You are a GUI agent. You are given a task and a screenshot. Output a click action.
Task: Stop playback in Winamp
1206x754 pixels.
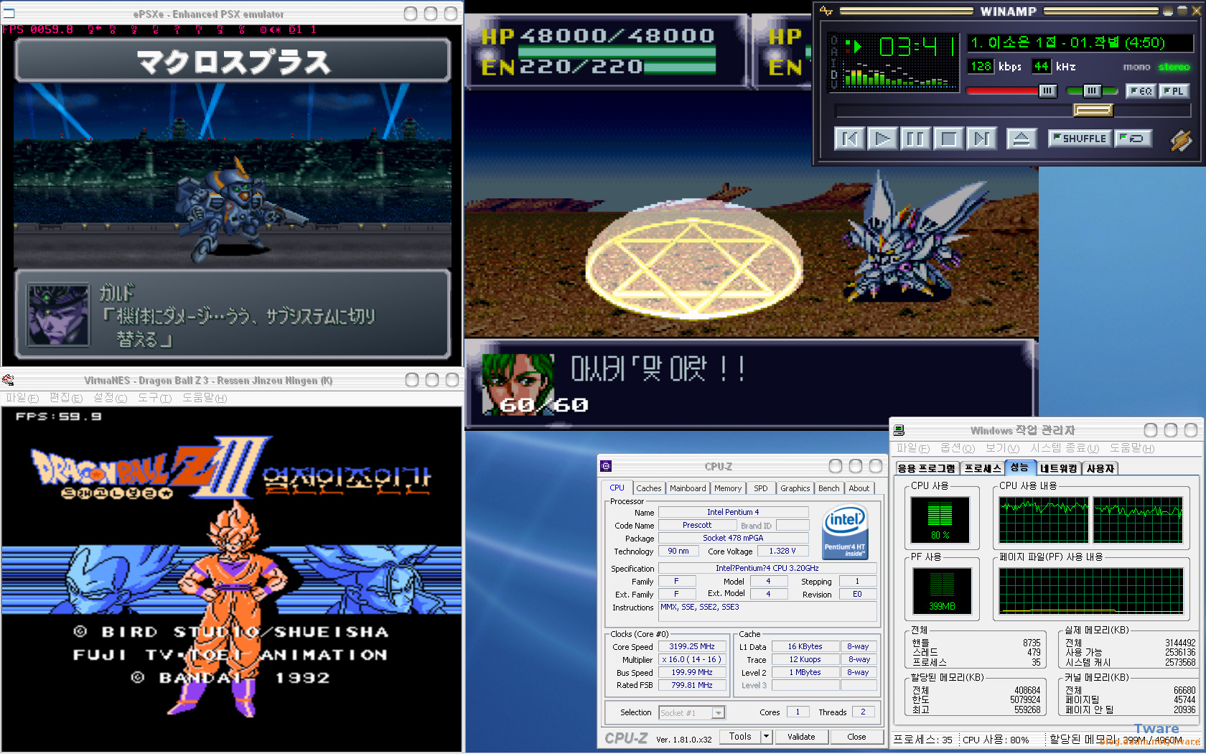(949, 139)
